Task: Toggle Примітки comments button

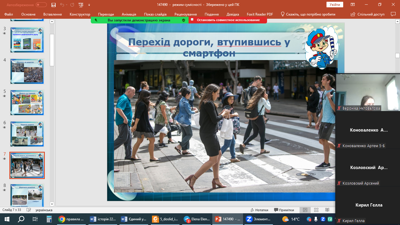Action: coord(284,210)
